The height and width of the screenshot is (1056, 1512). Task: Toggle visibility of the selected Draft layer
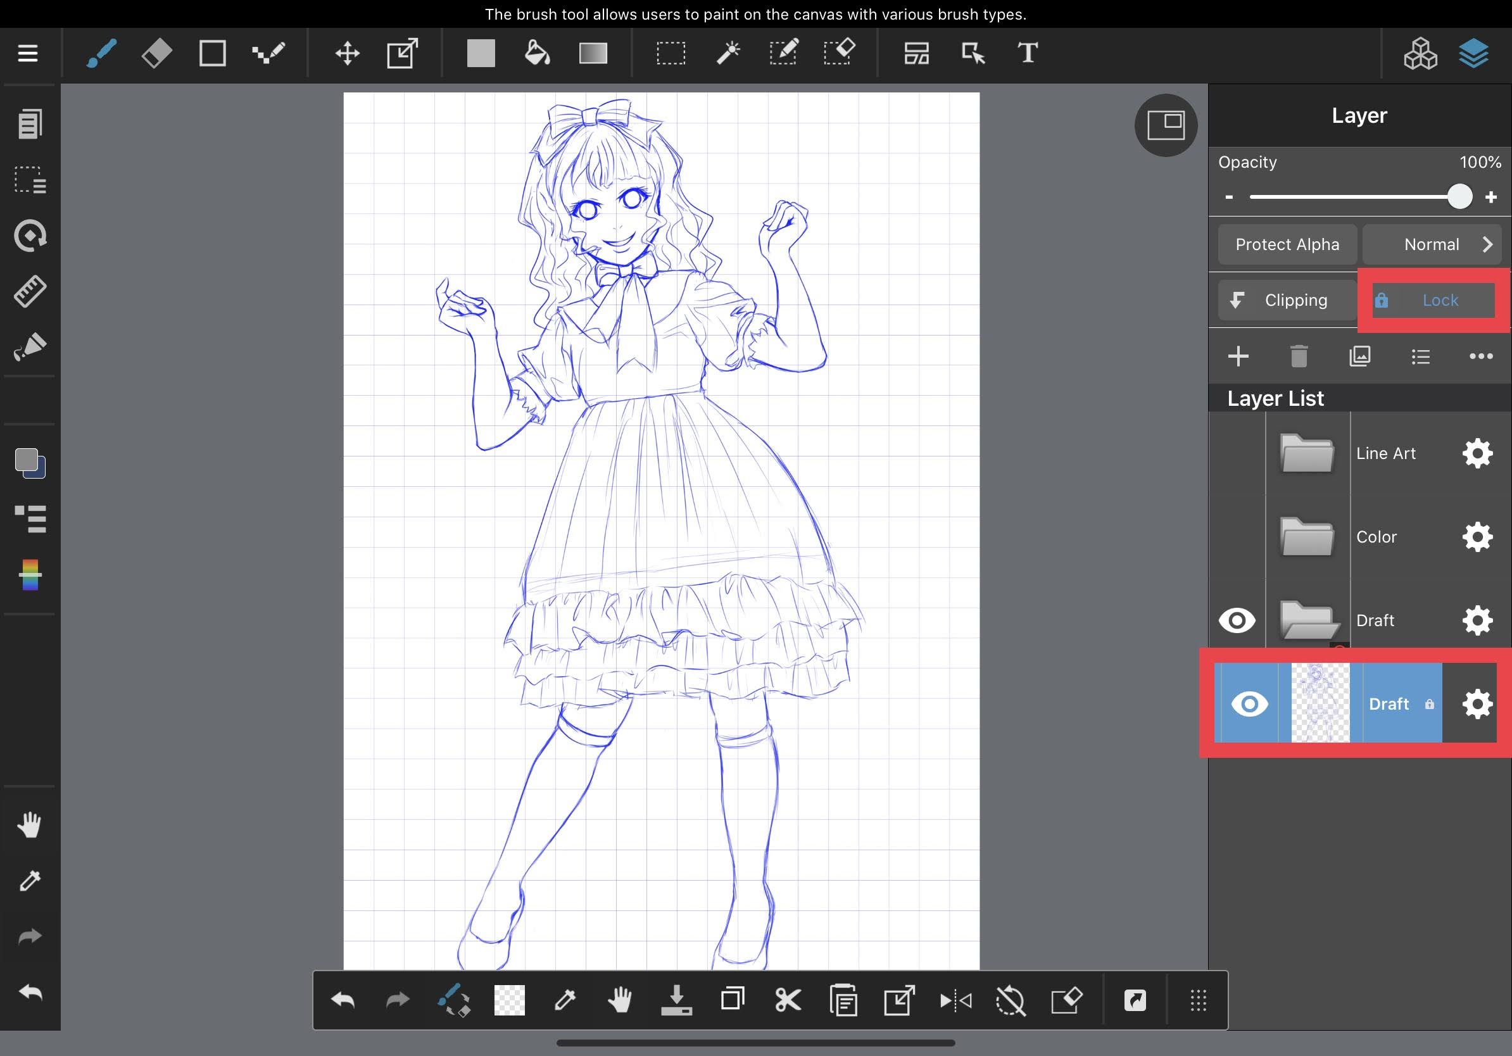[x=1249, y=703]
